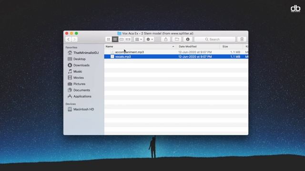The width and height of the screenshot is (305, 171).
Task: Go forward with the Finder forward arrow
Action: [x=74, y=39]
